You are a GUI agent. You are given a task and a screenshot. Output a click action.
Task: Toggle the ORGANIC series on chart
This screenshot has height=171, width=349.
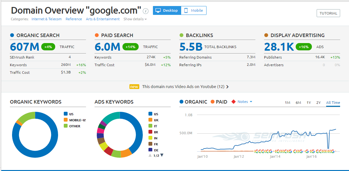(x=193, y=102)
